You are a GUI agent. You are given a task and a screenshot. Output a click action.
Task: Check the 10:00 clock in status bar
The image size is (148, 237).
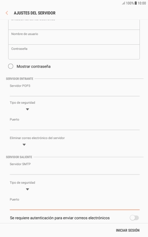[x=142, y=3]
